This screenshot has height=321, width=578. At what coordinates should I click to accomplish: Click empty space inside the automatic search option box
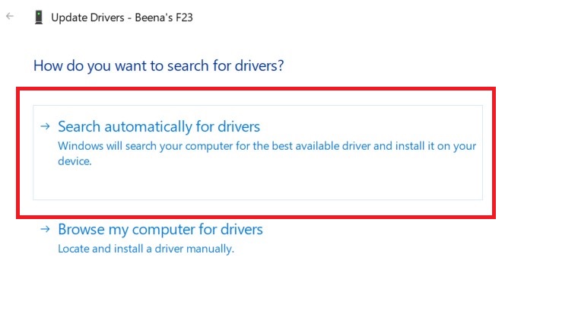click(x=304, y=183)
